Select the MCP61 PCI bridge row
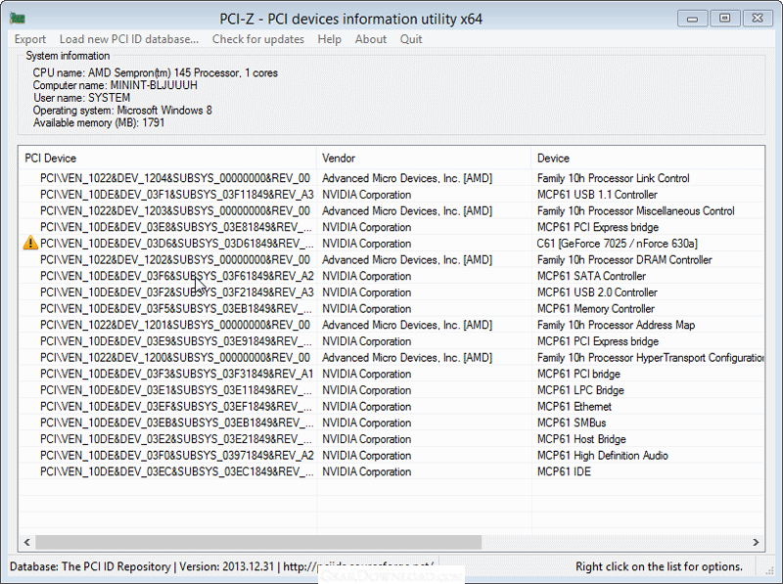Screen dimensions: 783x584 392,374
